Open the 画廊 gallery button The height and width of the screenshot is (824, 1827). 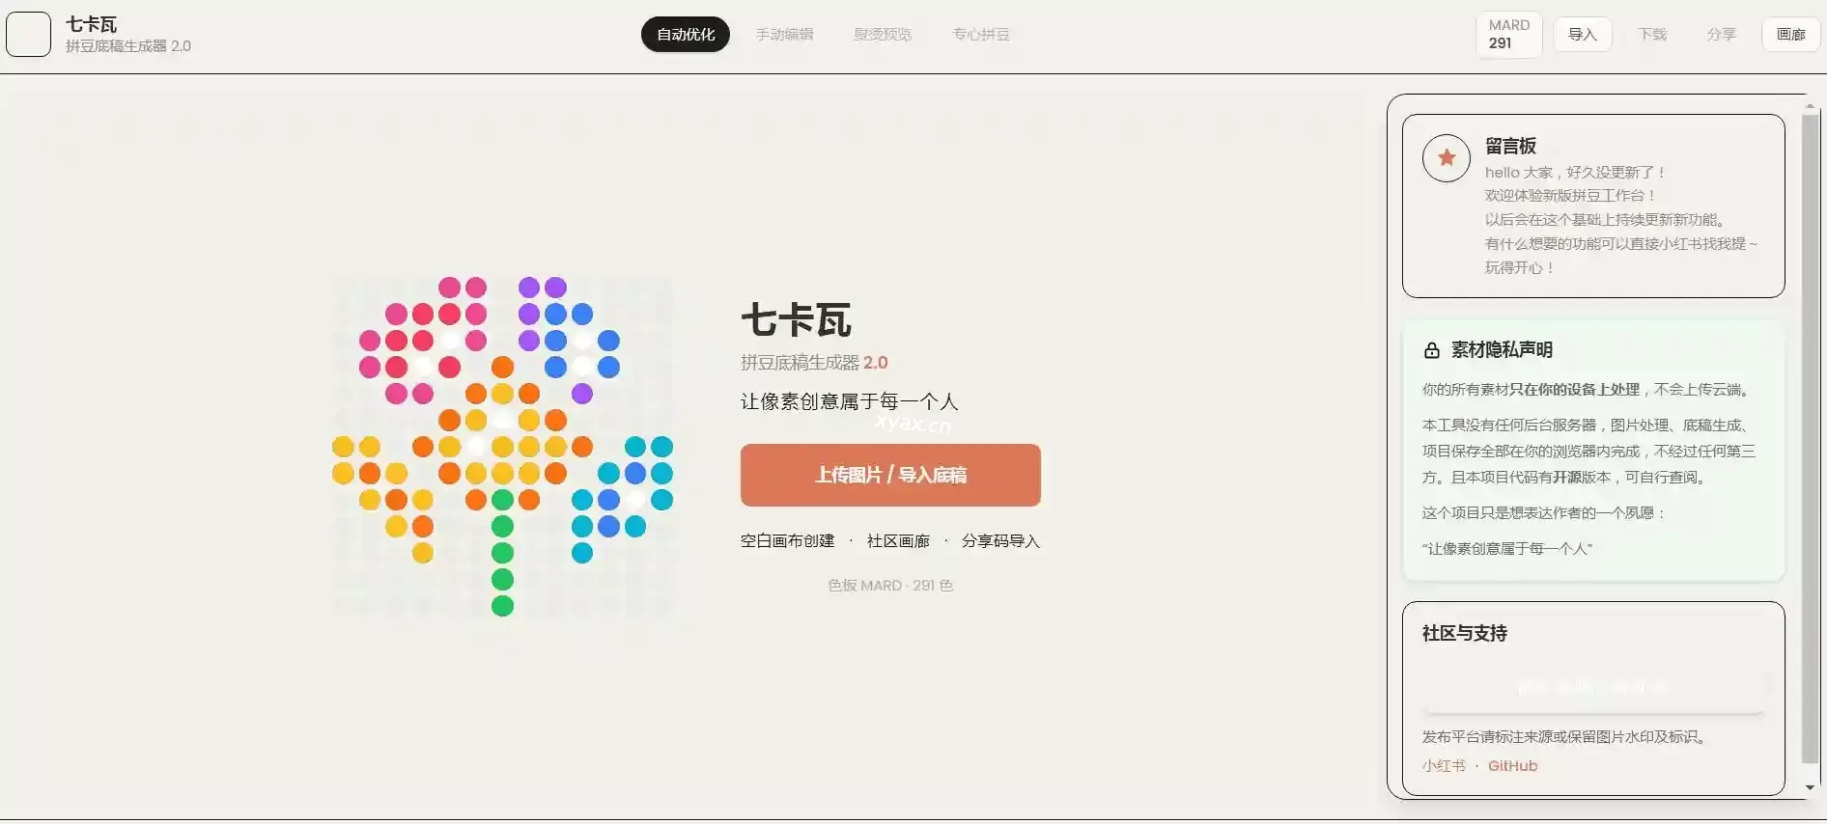(1790, 35)
